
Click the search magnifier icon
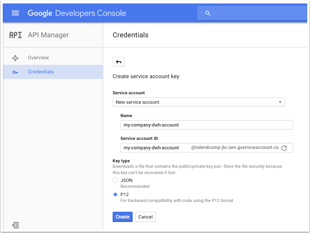208,13
